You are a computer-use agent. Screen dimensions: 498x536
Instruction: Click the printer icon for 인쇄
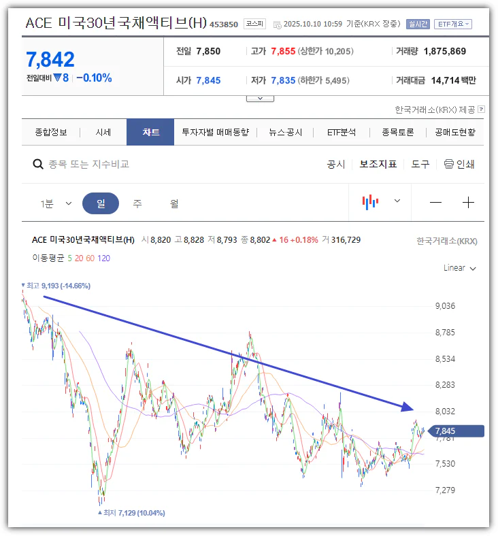click(x=449, y=164)
